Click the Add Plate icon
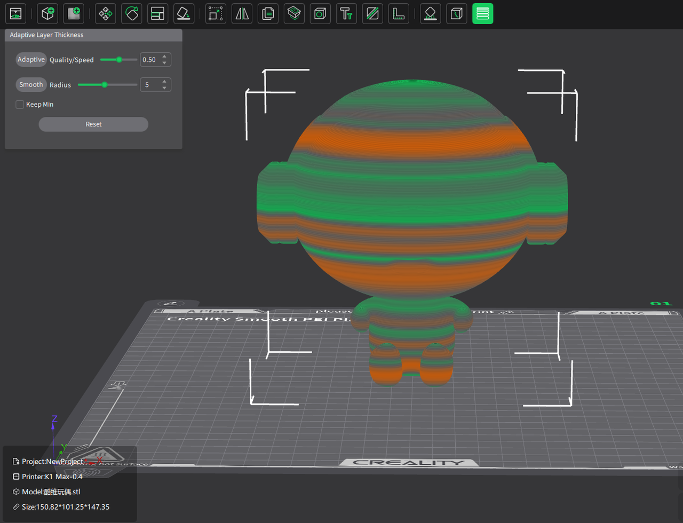The width and height of the screenshot is (683, 523). [x=74, y=13]
